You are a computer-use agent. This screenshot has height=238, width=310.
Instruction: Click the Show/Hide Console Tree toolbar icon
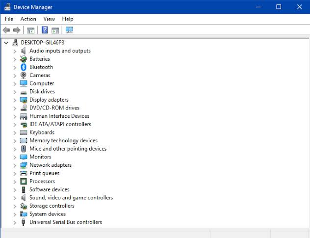tap(30, 30)
